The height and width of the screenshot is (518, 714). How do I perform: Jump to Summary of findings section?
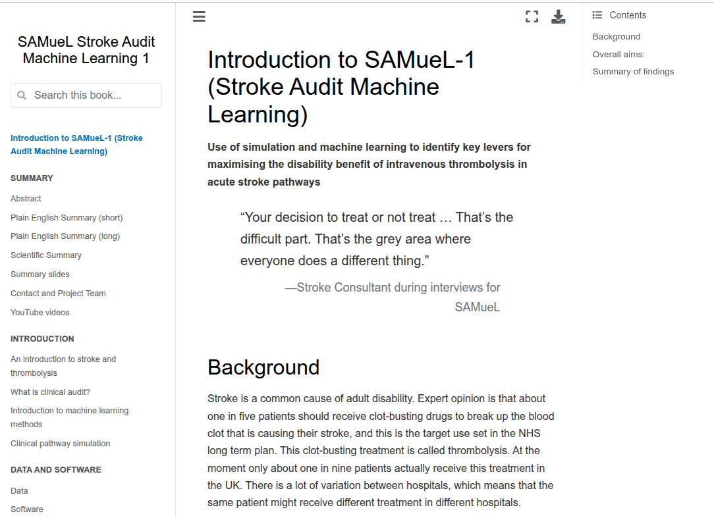tap(633, 72)
